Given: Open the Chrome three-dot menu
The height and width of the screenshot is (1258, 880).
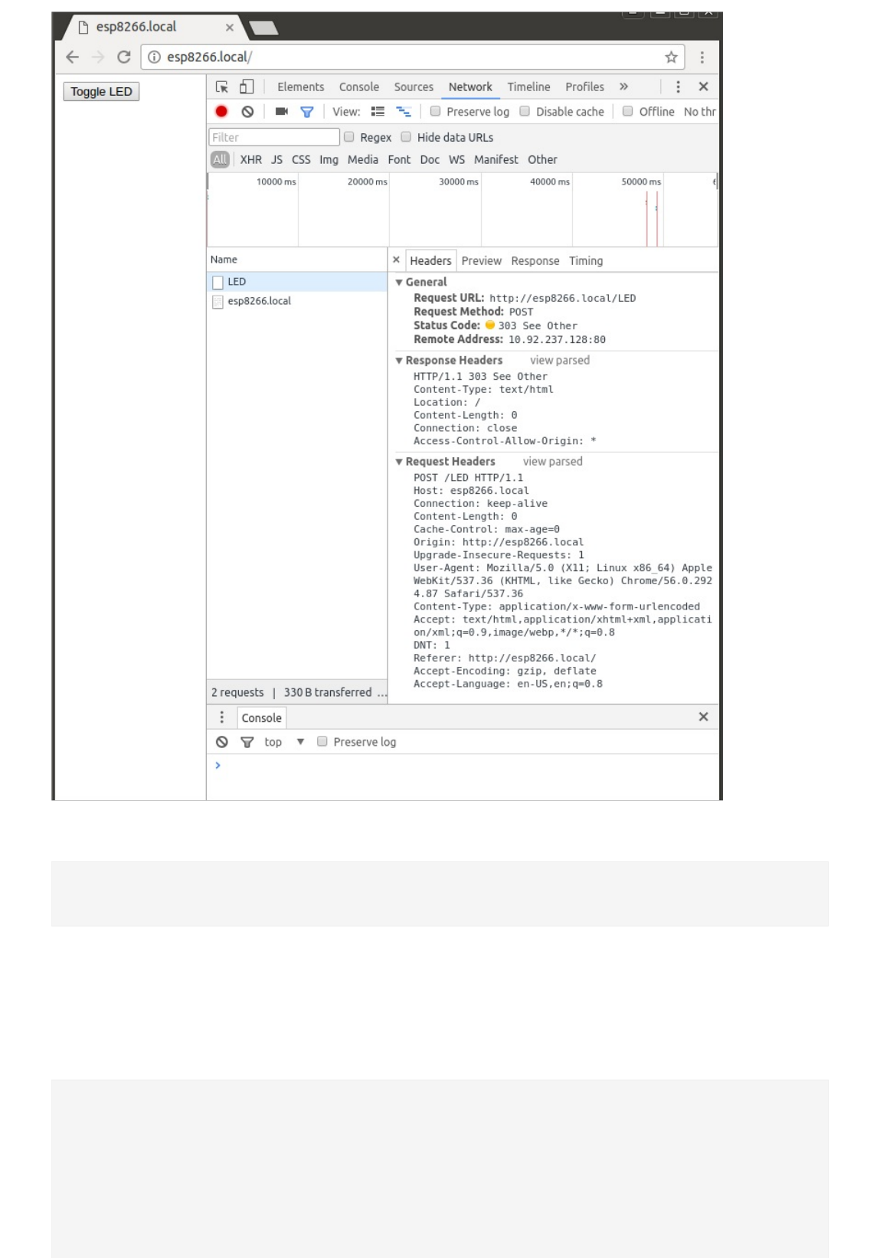Looking at the screenshot, I should tap(702, 57).
